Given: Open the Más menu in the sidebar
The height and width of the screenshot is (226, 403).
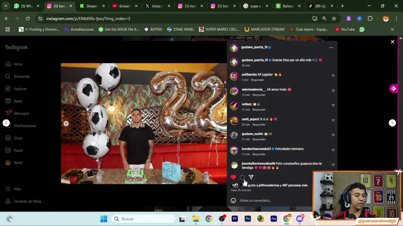Looking at the screenshot, I should click(13, 189).
